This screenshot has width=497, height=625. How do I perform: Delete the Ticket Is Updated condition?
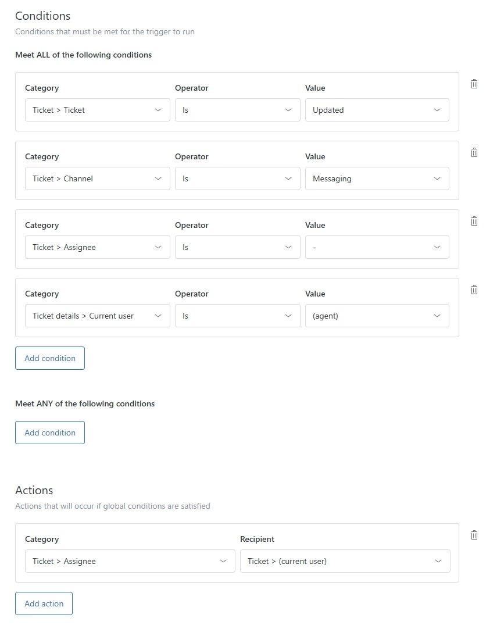[474, 84]
